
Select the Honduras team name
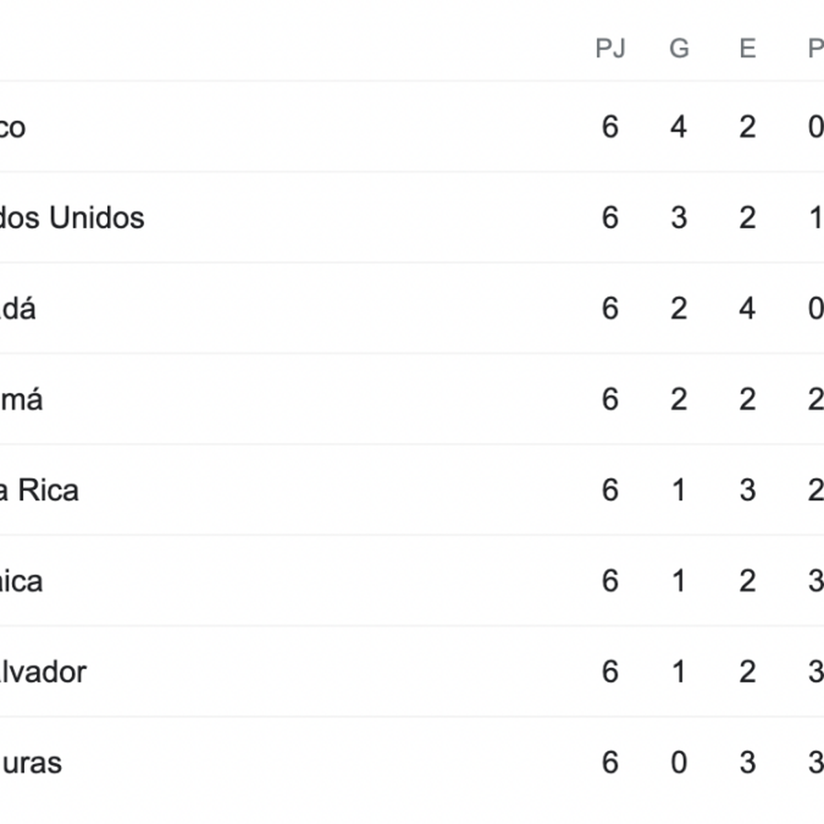coord(31,763)
